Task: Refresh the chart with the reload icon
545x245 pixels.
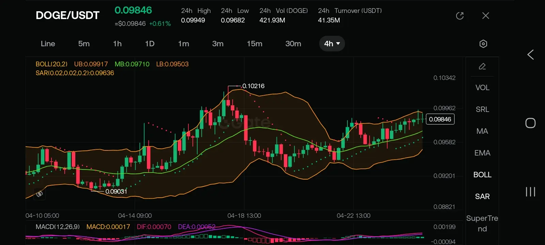Action: pyautogui.click(x=460, y=16)
